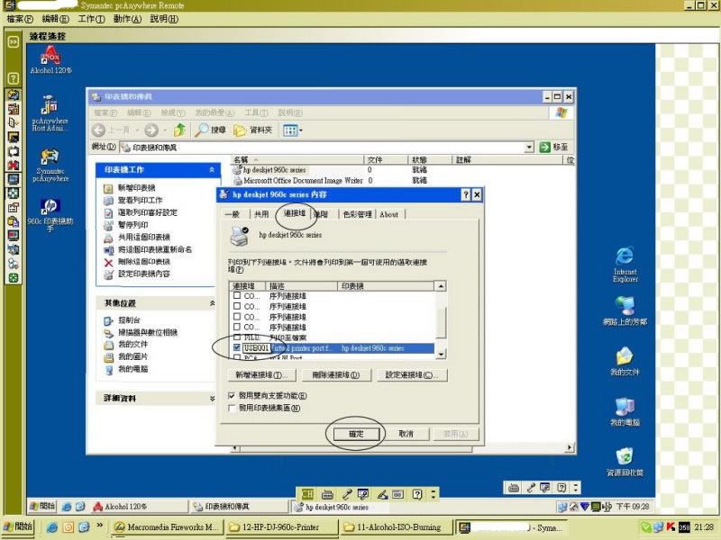Click the OK (確定) button

click(x=356, y=433)
